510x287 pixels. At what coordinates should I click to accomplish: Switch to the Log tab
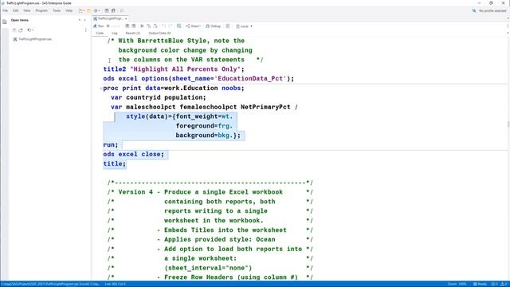(x=115, y=33)
